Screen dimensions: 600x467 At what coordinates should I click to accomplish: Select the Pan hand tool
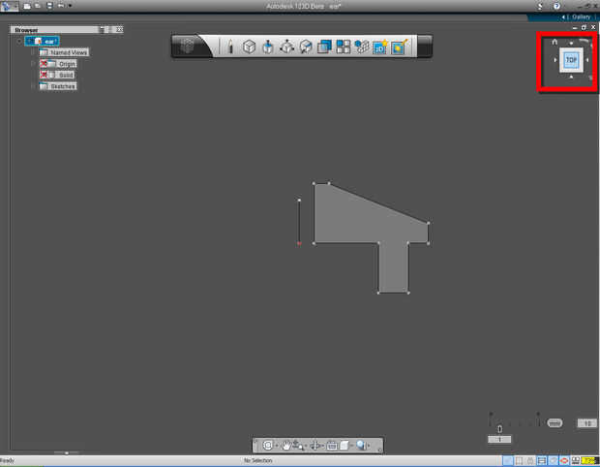coord(285,445)
